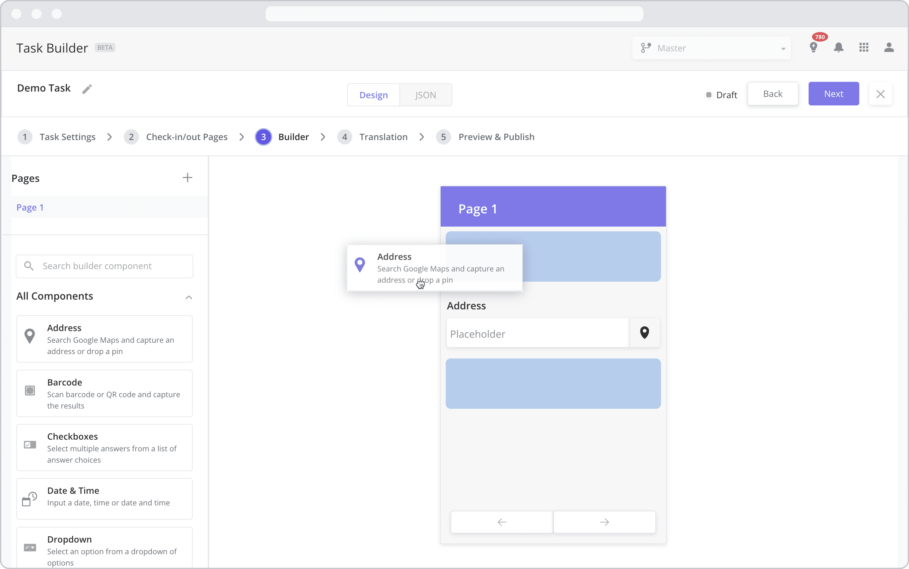Image resolution: width=909 pixels, height=569 pixels.
Task: Go to step 3 Builder
Action: 282,137
